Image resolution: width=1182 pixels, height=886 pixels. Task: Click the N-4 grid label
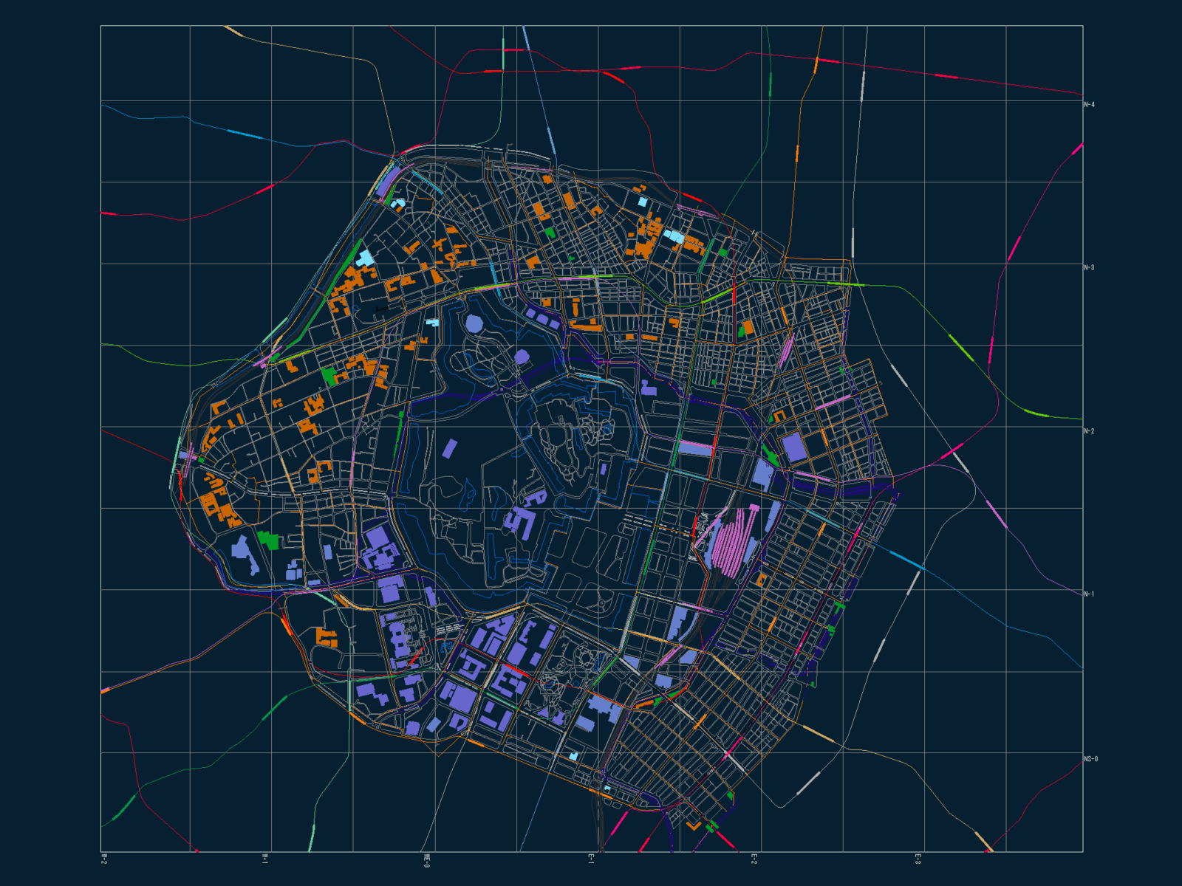coord(1089,105)
